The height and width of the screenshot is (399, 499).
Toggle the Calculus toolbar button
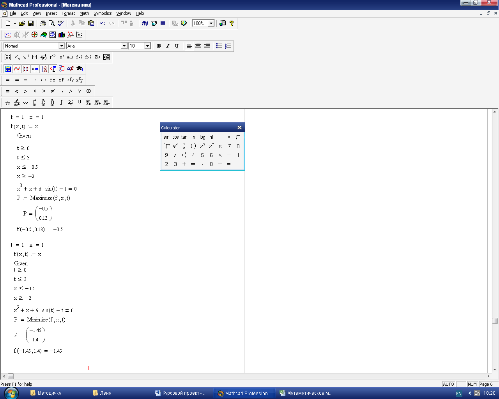click(x=44, y=69)
